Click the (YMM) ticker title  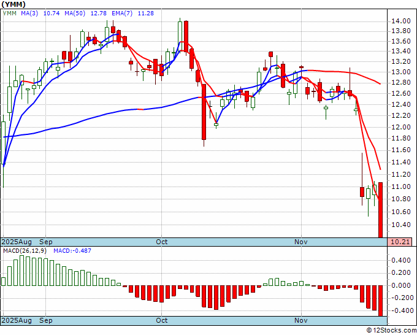13,4
